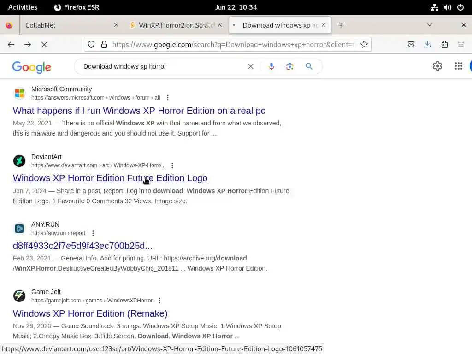
Task: Open Windows XP Horror Edition (Remake) link
Action: point(90,313)
